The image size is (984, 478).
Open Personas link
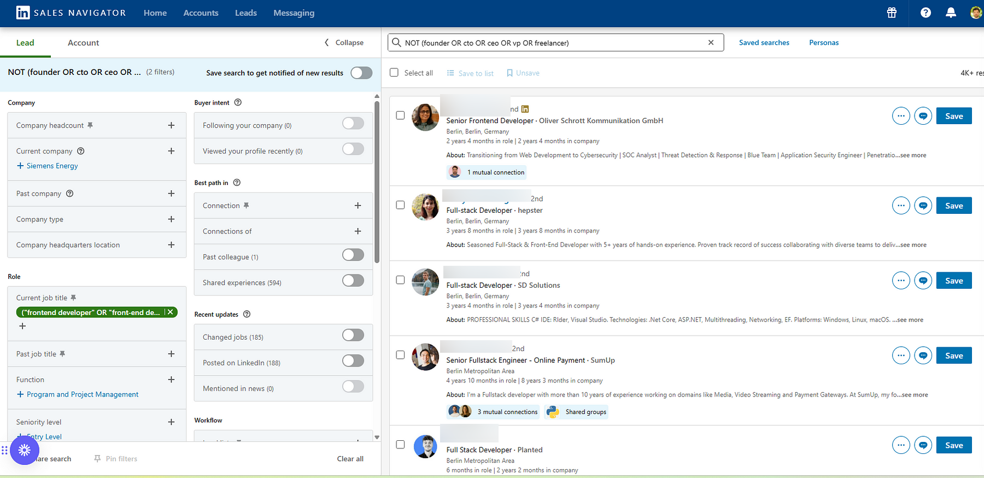pos(824,43)
